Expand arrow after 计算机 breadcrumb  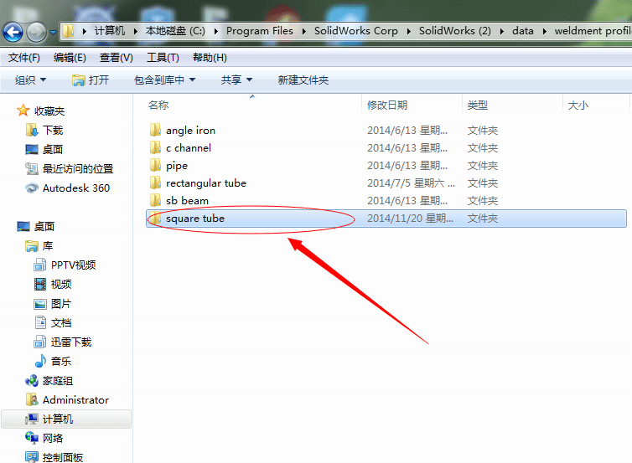(136, 32)
